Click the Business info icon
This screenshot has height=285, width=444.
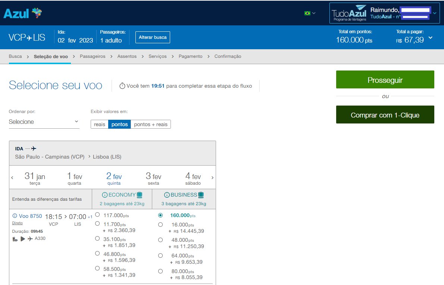click(167, 195)
